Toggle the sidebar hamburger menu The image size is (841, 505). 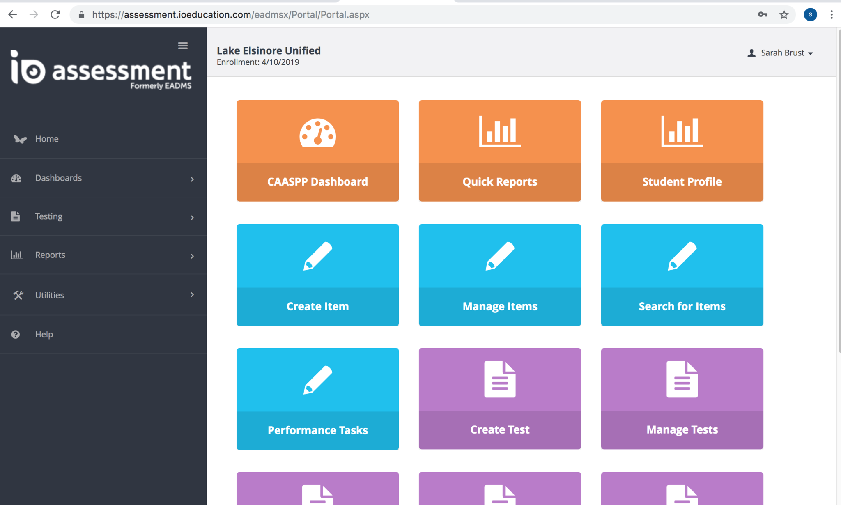pyautogui.click(x=183, y=46)
